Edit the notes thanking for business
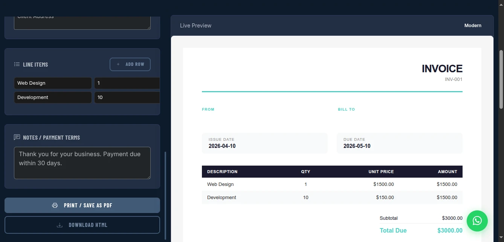Viewport: 504px width, 242px height. pyautogui.click(x=82, y=163)
